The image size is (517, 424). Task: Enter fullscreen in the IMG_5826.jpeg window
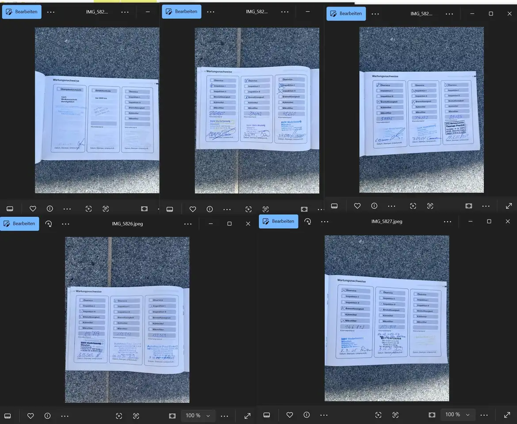click(x=247, y=416)
